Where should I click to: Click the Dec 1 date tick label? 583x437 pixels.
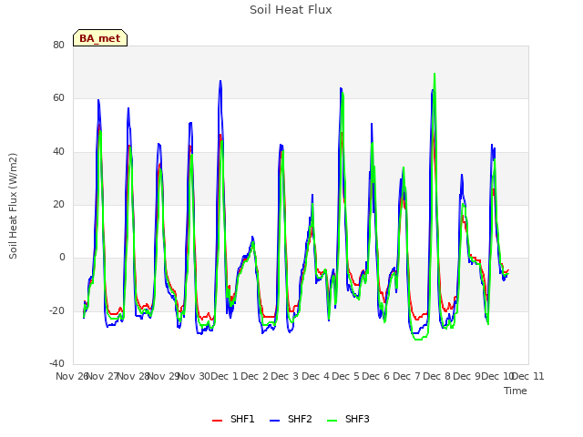coord(224,376)
